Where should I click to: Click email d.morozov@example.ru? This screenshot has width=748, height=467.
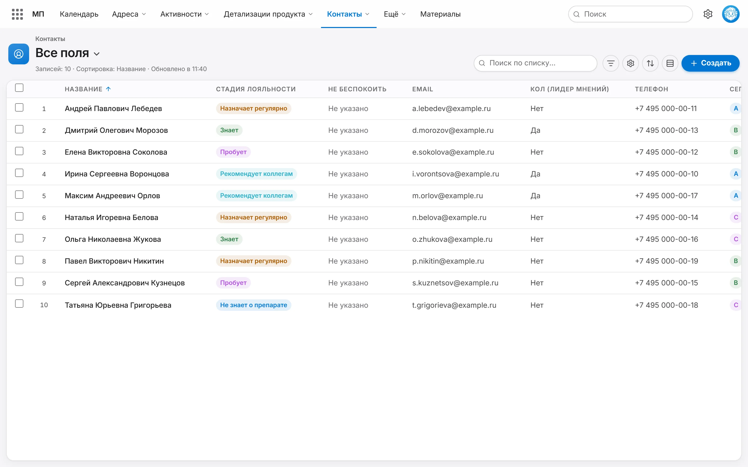click(x=453, y=130)
